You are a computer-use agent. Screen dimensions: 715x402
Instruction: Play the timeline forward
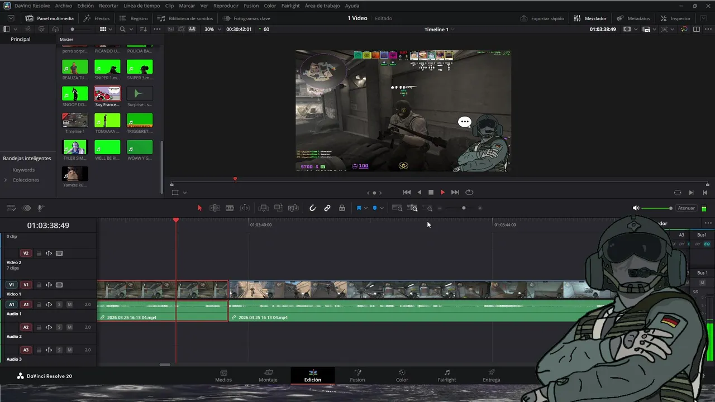(442, 192)
